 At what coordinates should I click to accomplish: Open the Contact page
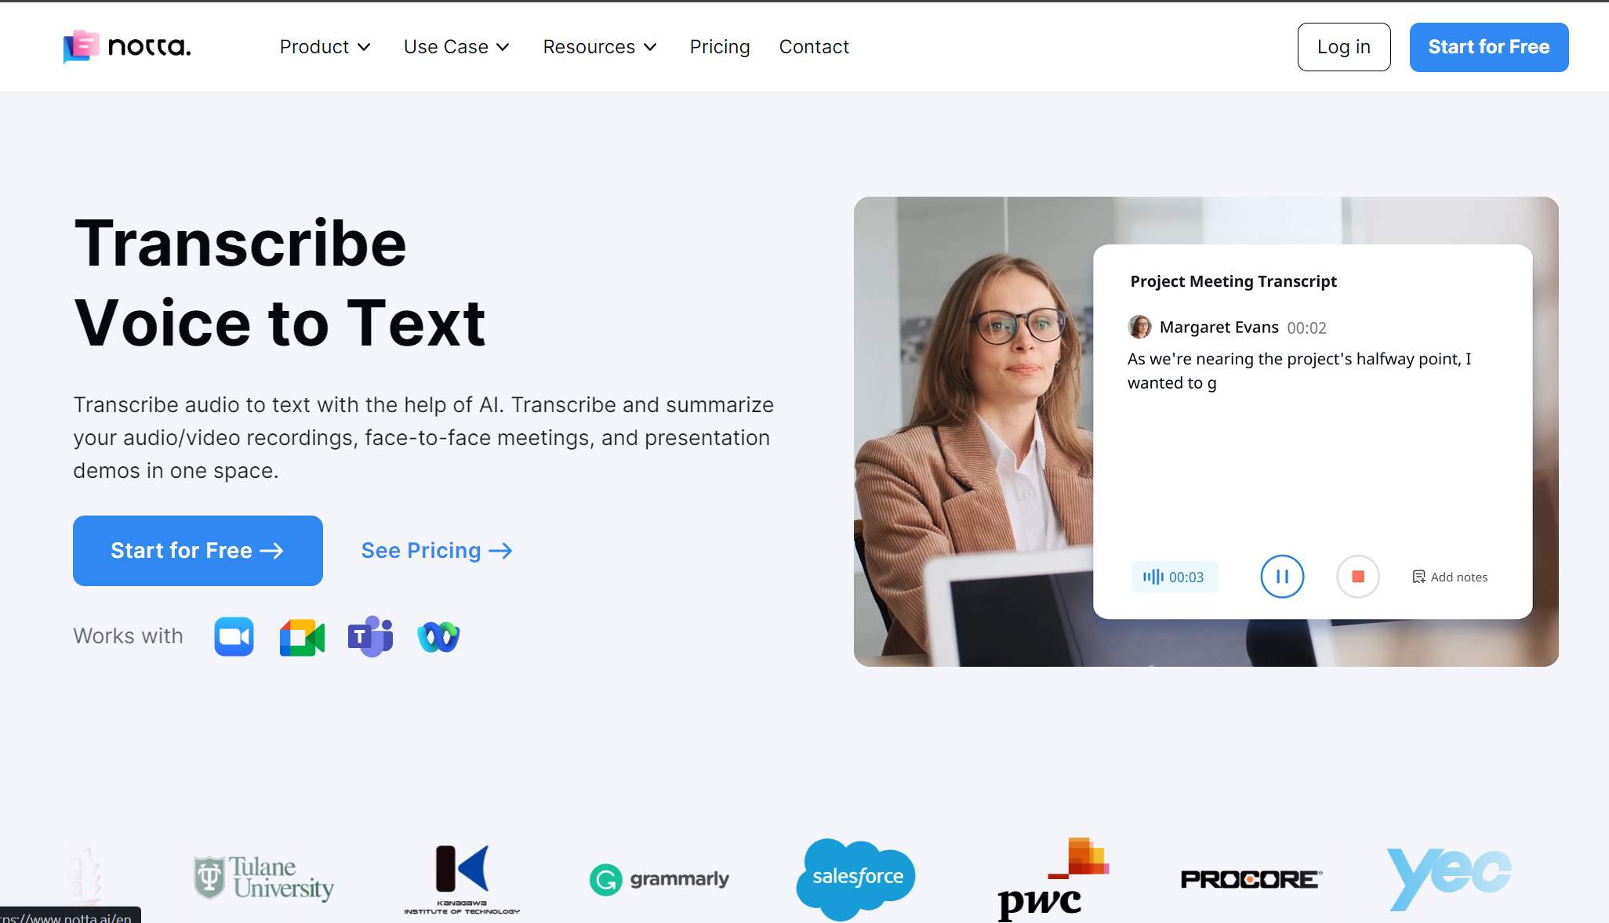(x=814, y=47)
